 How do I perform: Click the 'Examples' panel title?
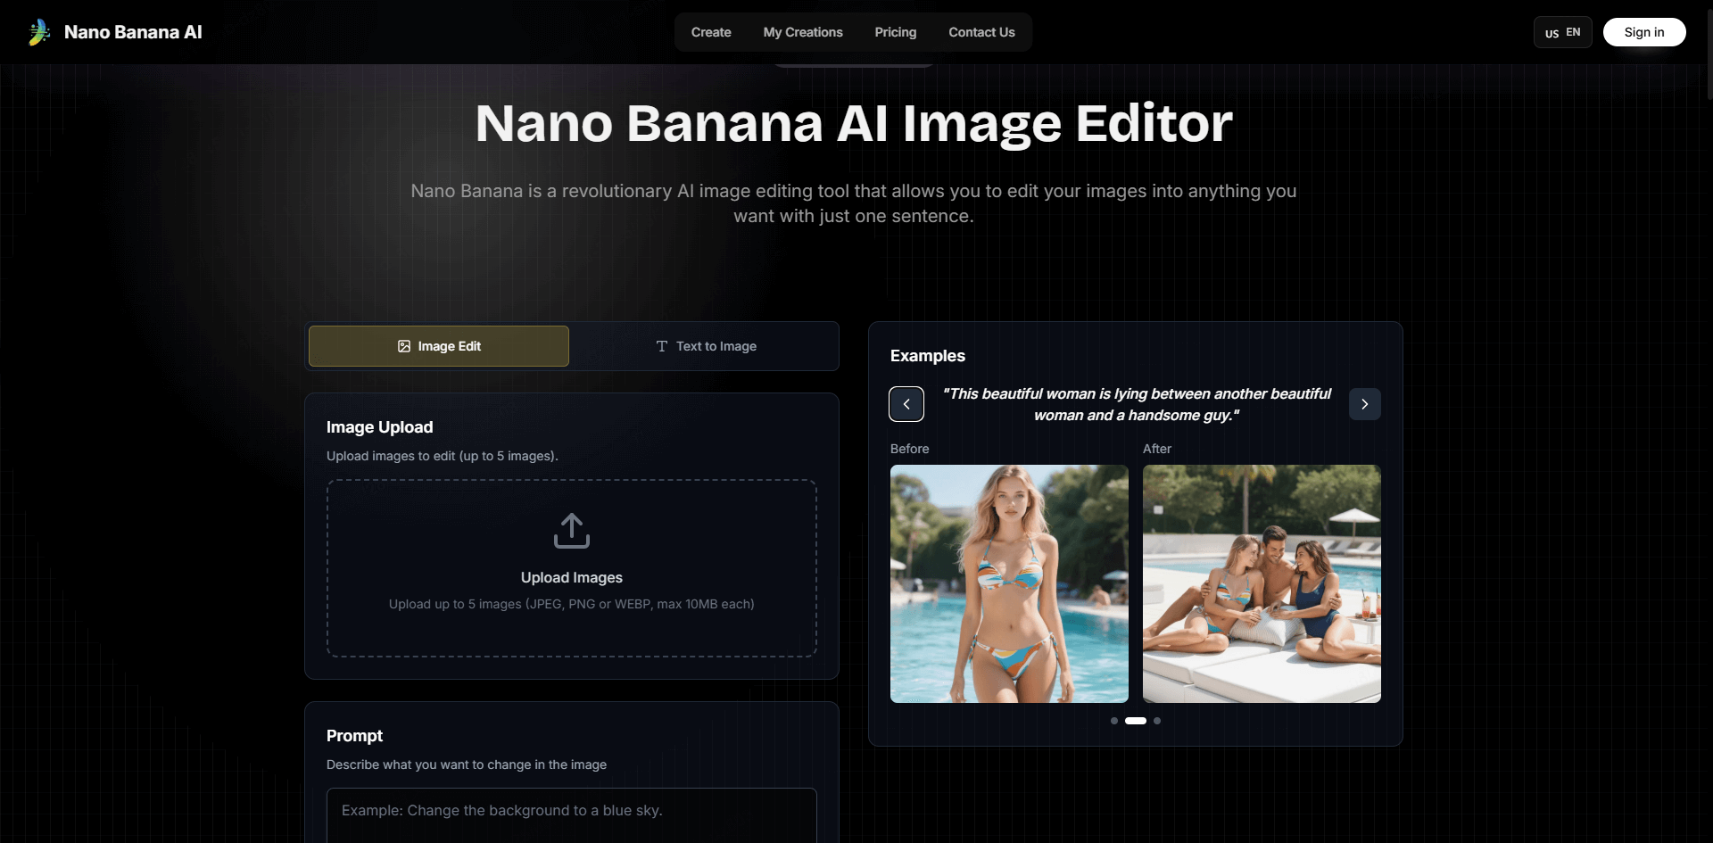point(928,356)
